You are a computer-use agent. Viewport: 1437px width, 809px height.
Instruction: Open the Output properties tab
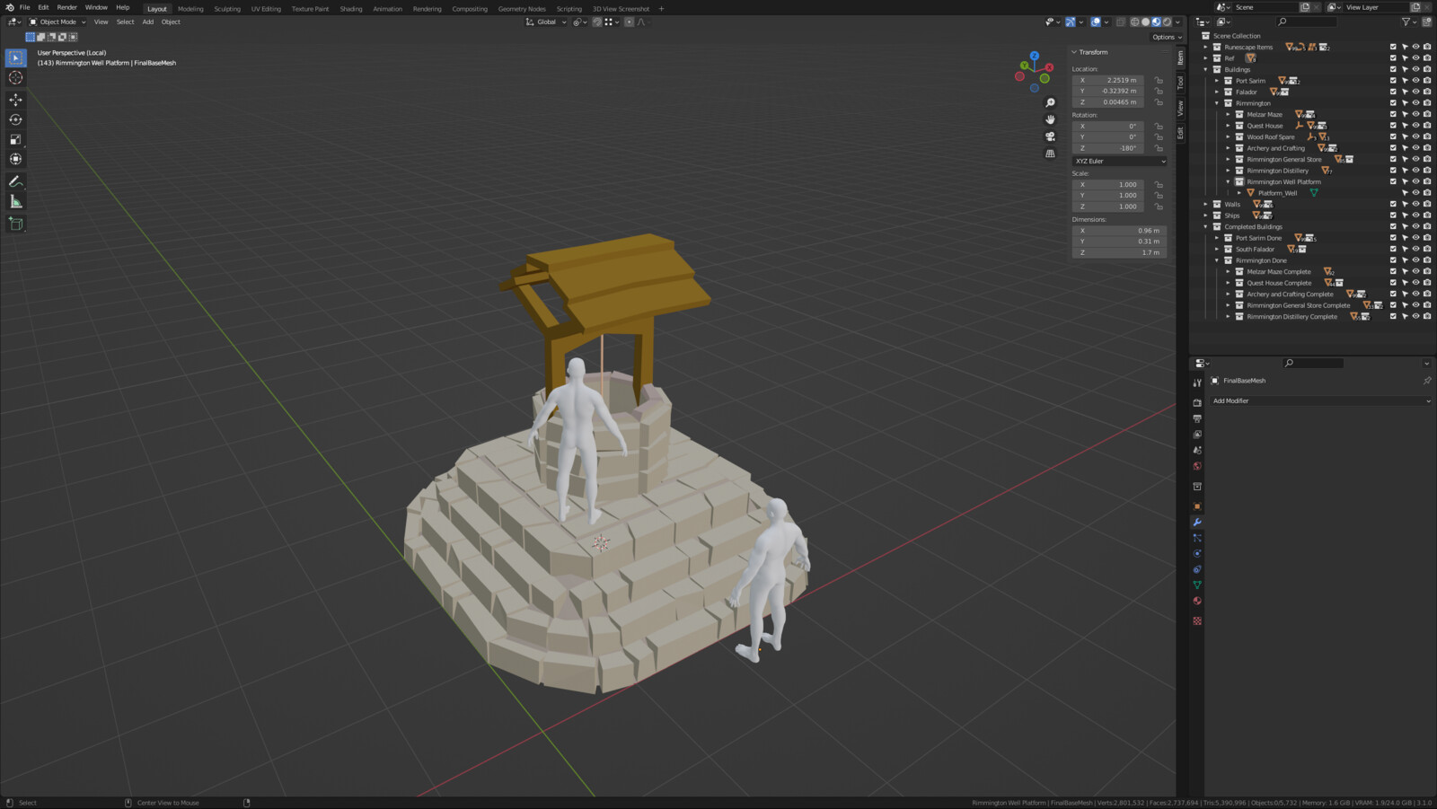tap(1197, 418)
